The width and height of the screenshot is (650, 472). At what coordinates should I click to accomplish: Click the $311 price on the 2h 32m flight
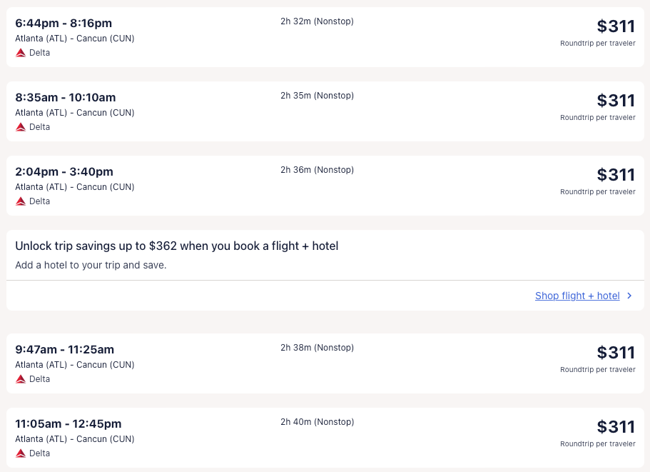616,26
